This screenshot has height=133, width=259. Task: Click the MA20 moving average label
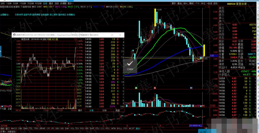click(x=73, y=7)
